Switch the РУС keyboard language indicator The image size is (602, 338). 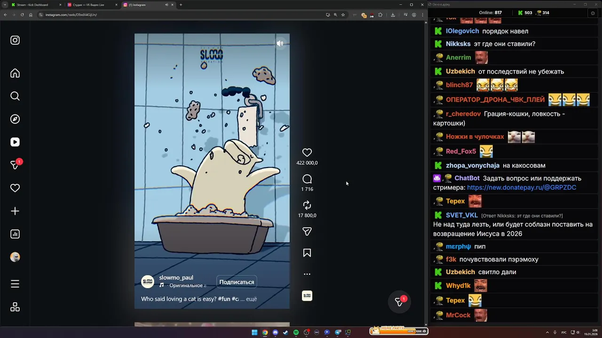pyautogui.click(x=564, y=332)
